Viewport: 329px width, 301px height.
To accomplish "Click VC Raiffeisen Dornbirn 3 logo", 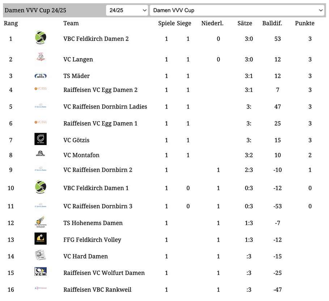I will (40, 205).
